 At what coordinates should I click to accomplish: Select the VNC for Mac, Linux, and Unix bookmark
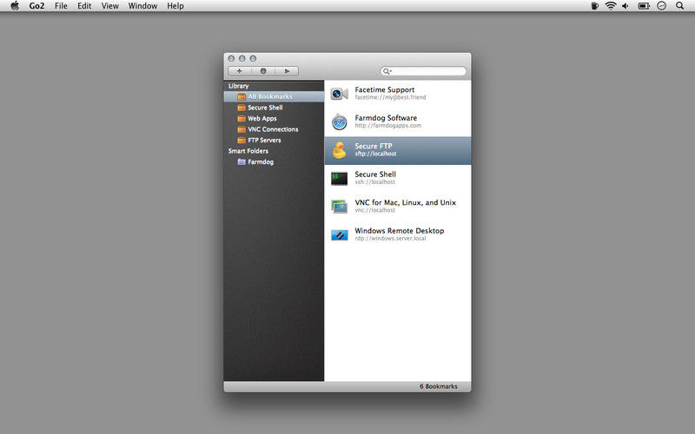(x=398, y=207)
